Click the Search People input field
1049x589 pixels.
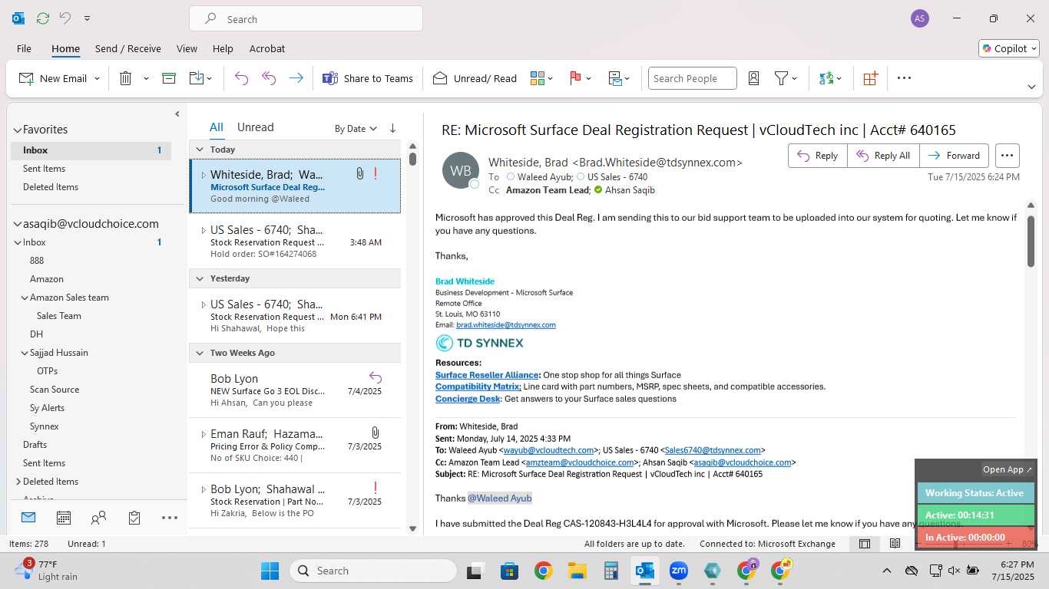[x=692, y=78]
